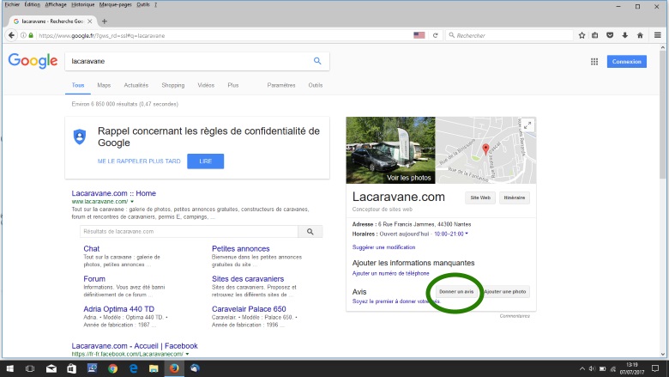Click the US flag icon in address bar
669x377 pixels.
coord(419,35)
